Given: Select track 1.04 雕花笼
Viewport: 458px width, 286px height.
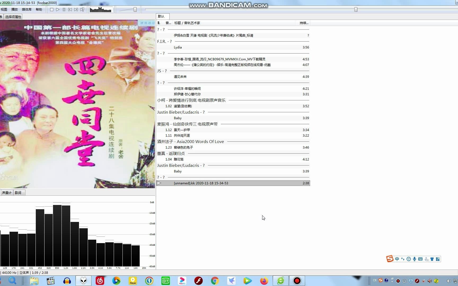Looking at the screenshot, I should coord(233,159).
